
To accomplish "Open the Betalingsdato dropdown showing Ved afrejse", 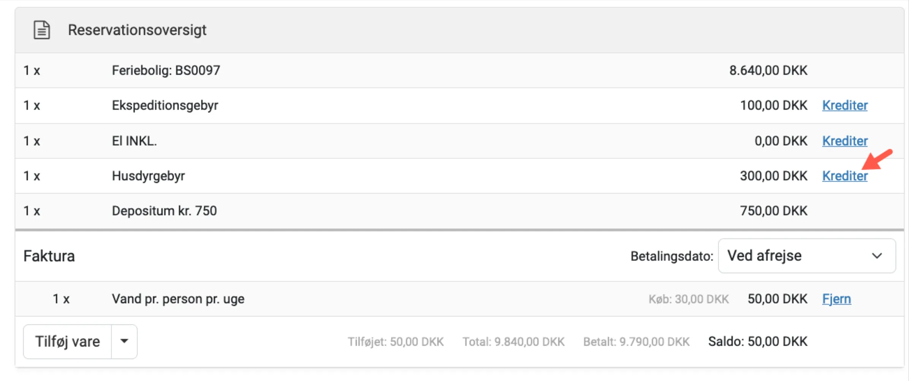I will (806, 256).
